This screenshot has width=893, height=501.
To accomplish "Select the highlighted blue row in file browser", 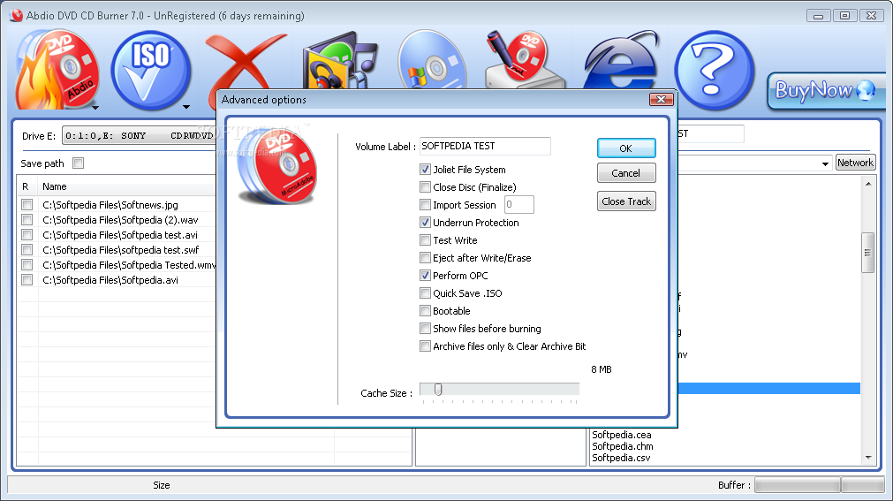I will [768, 388].
